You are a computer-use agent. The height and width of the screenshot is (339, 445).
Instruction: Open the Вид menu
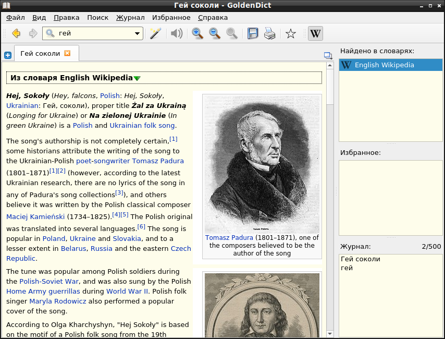(x=39, y=18)
